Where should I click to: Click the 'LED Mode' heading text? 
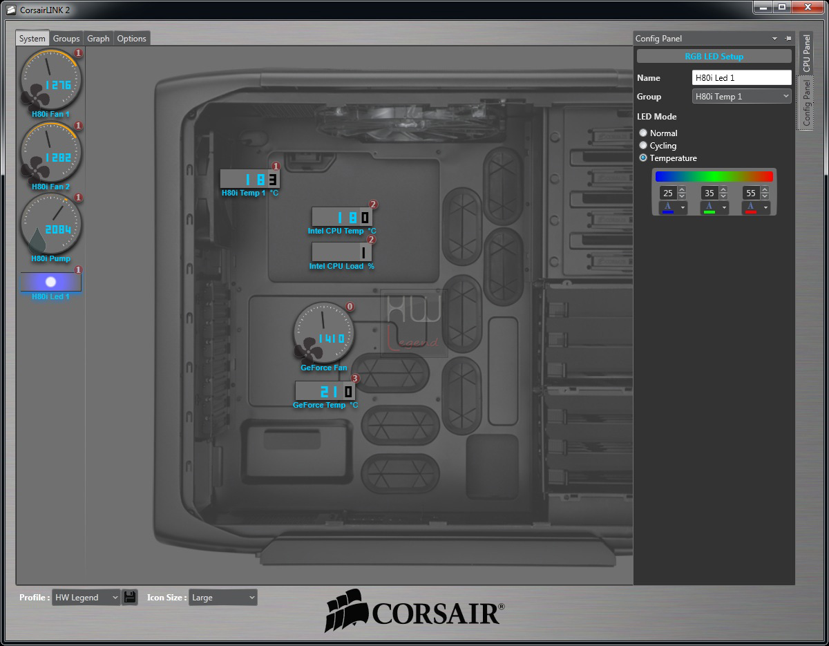(x=657, y=117)
